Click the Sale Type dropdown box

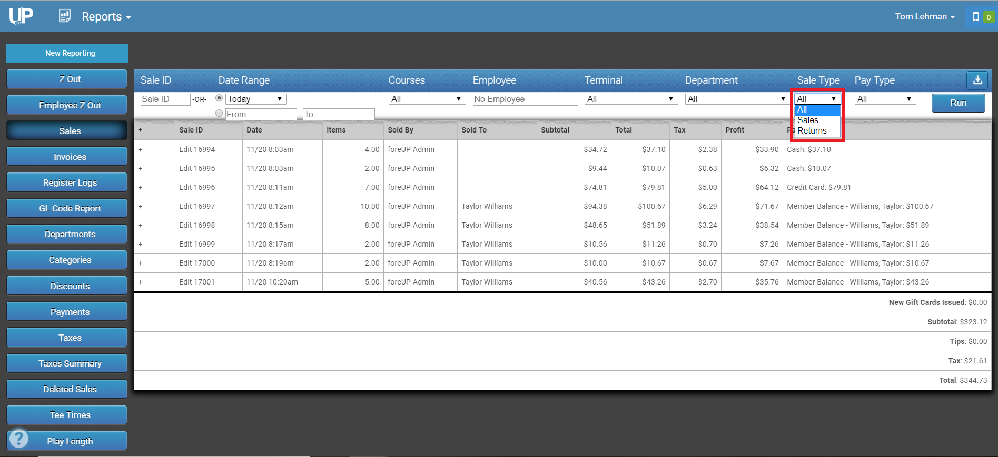(x=817, y=99)
